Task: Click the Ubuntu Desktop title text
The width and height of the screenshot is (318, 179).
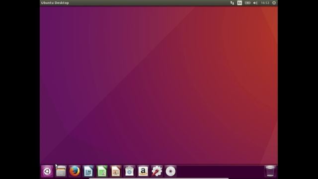Action: pyautogui.click(x=55, y=3)
